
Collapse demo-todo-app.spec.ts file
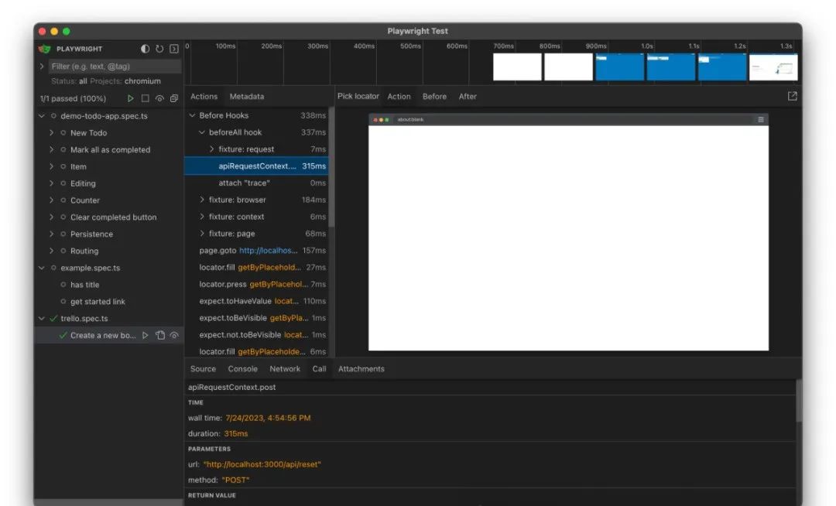(x=42, y=115)
